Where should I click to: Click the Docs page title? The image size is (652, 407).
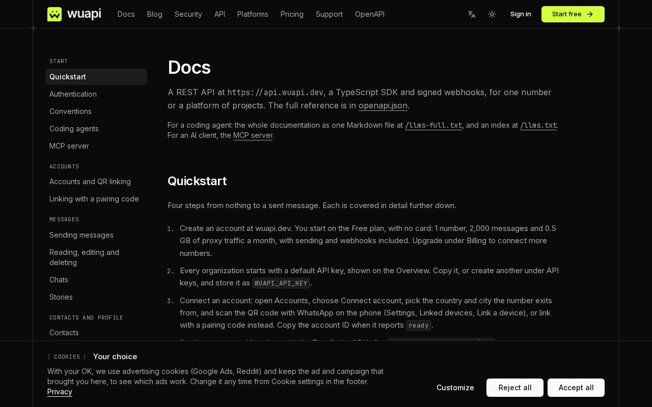click(x=189, y=67)
